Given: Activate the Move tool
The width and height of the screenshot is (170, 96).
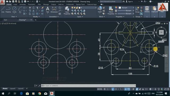Looking at the screenshot, I should (30, 8).
